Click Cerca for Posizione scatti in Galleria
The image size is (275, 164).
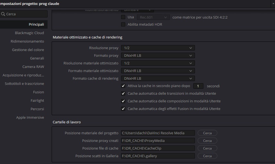(207, 156)
